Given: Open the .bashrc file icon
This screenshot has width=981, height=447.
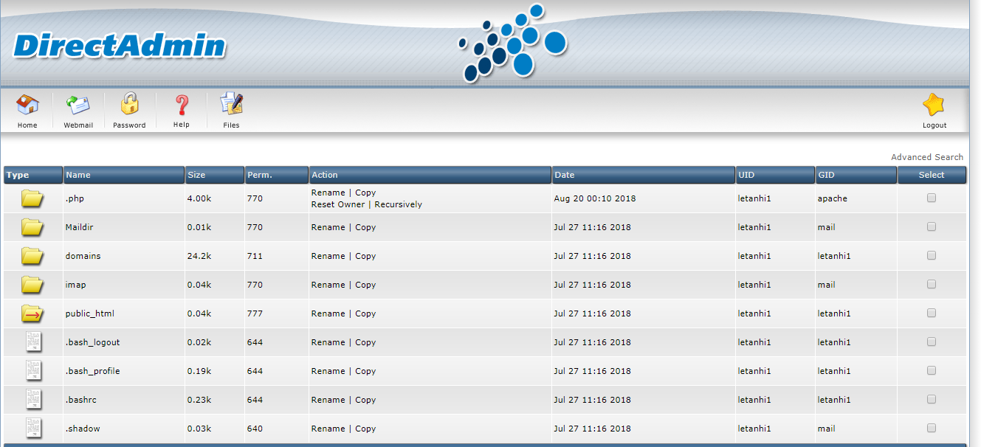Looking at the screenshot, I should tap(32, 399).
